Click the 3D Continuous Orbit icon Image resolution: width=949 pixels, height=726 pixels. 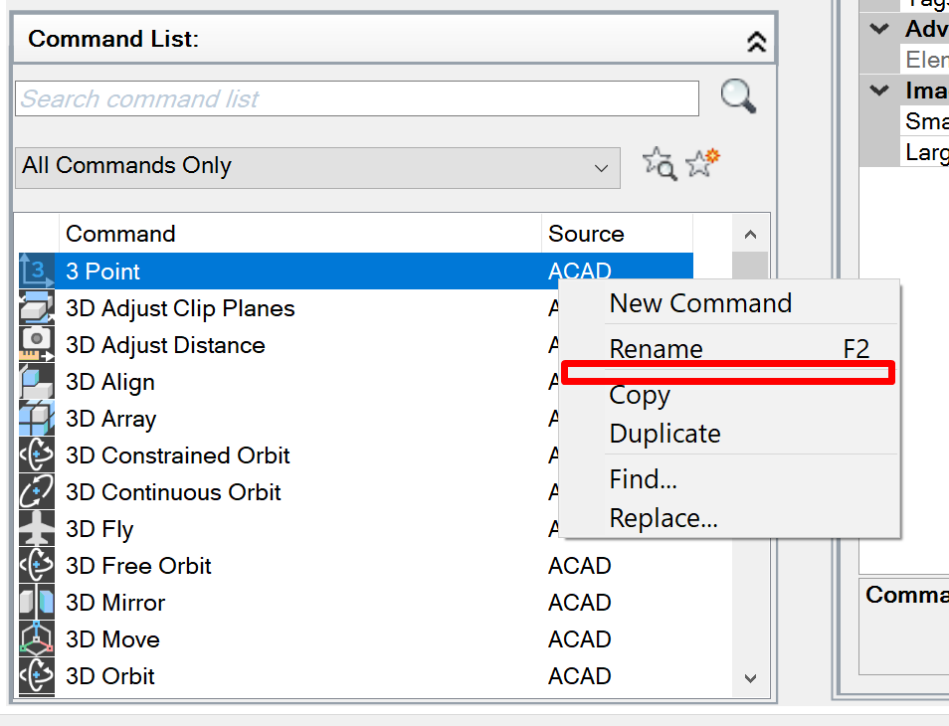(37, 492)
